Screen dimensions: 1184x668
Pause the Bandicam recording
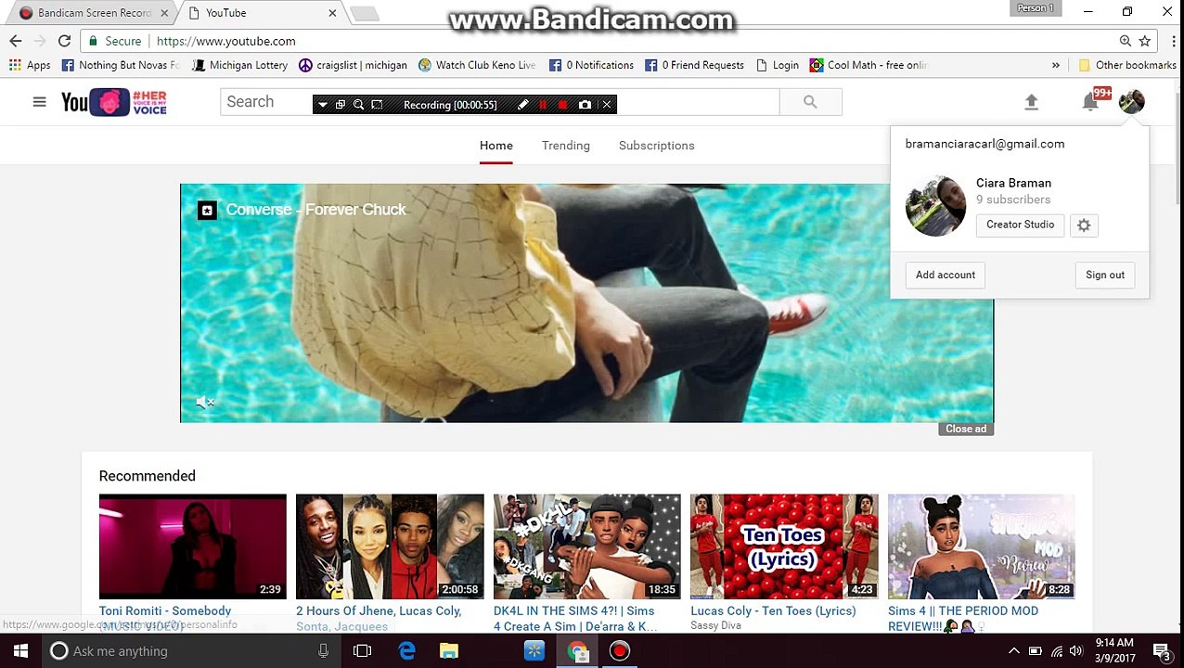(543, 105)
